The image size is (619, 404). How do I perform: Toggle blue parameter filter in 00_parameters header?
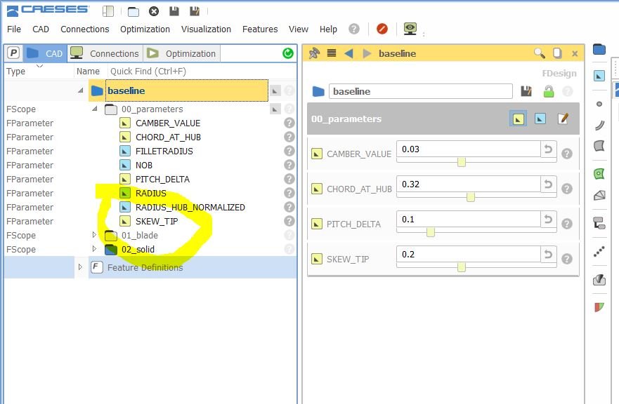point(540,119)
